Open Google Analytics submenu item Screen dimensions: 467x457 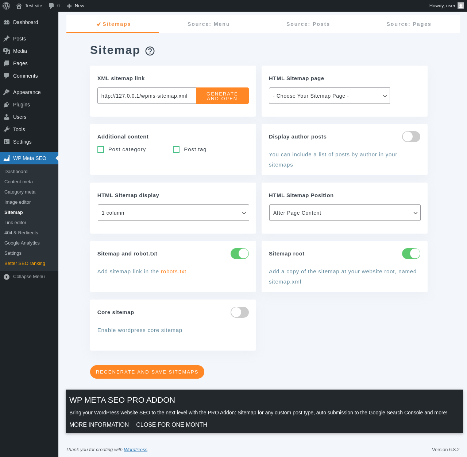click(x=22, y=243)
